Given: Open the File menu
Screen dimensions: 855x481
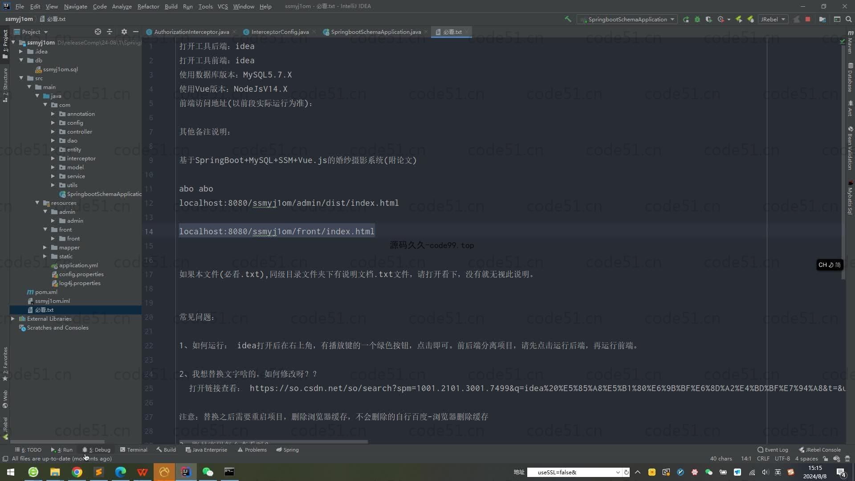Looking at the screenshot, I should (20, 6).
